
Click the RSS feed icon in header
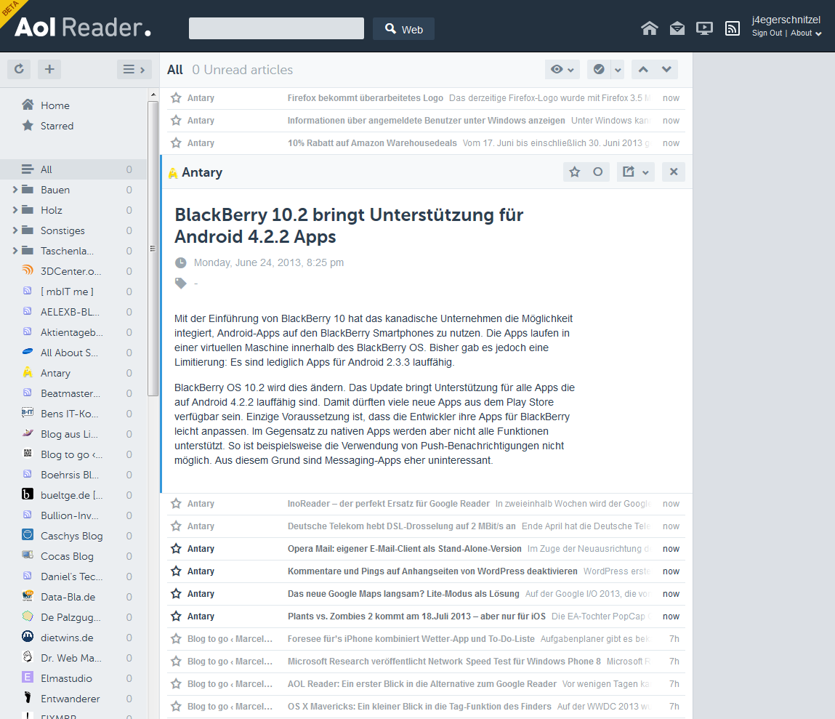(x=733, y=28)
